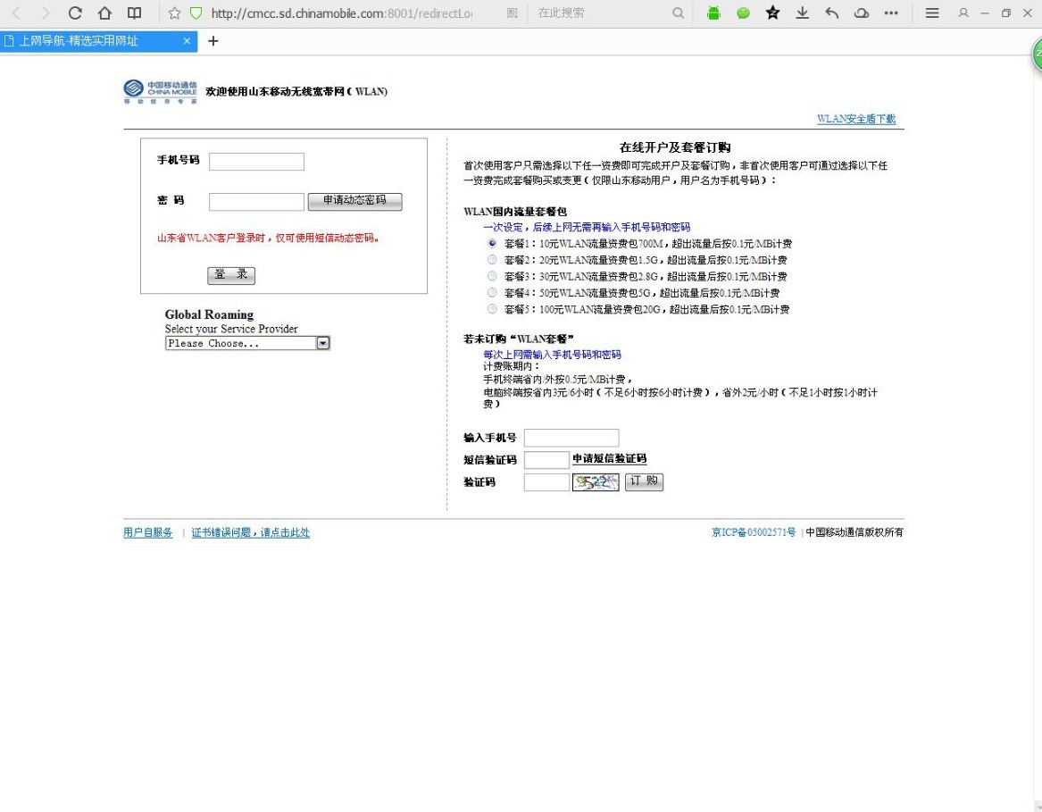Screen dimensions: 1042x812
Task: Click the China Mobile logo
Action: click(x=160, y=91)
